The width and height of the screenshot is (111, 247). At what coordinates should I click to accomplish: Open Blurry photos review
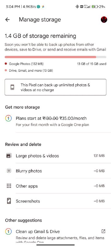point(55,171)
